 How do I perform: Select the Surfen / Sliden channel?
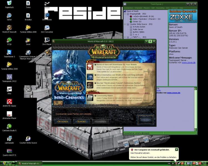(x=139, y=32)
